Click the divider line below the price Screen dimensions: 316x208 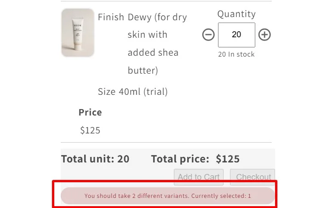pyautogui.click(x=166, y=142)
